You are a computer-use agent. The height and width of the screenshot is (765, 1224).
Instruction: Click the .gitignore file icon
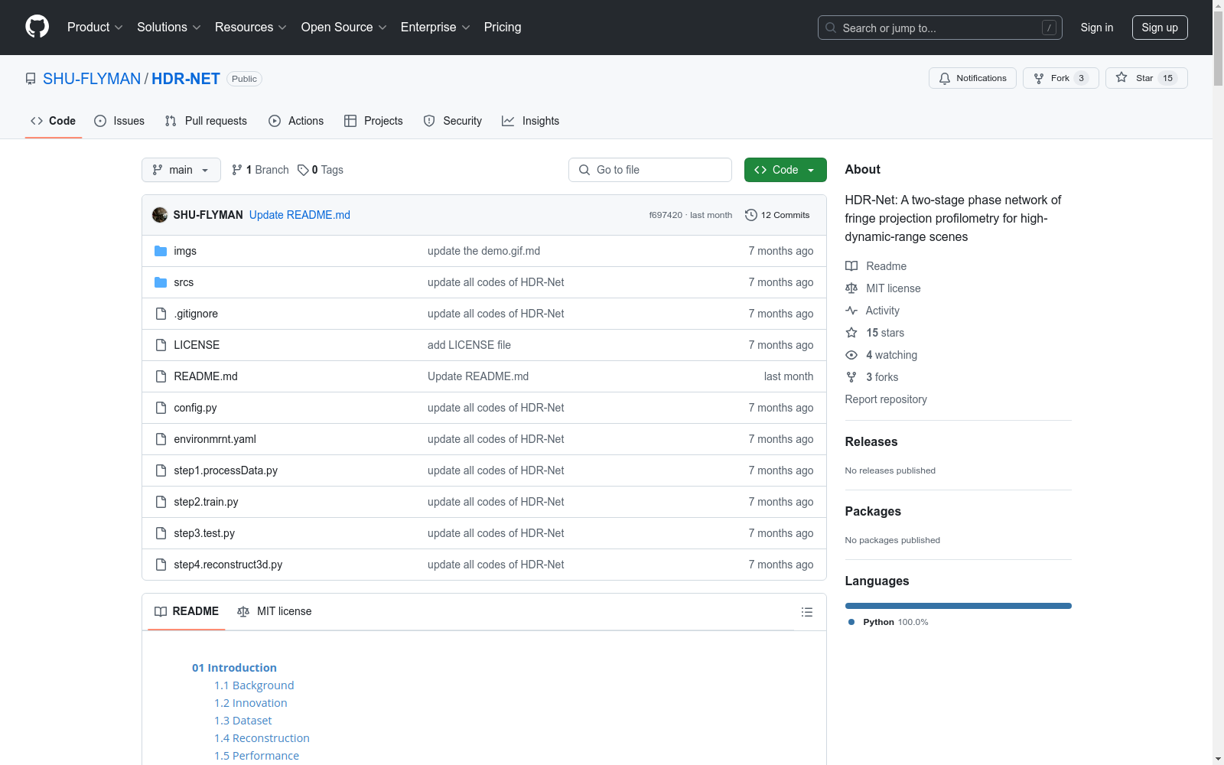point(161,314)
